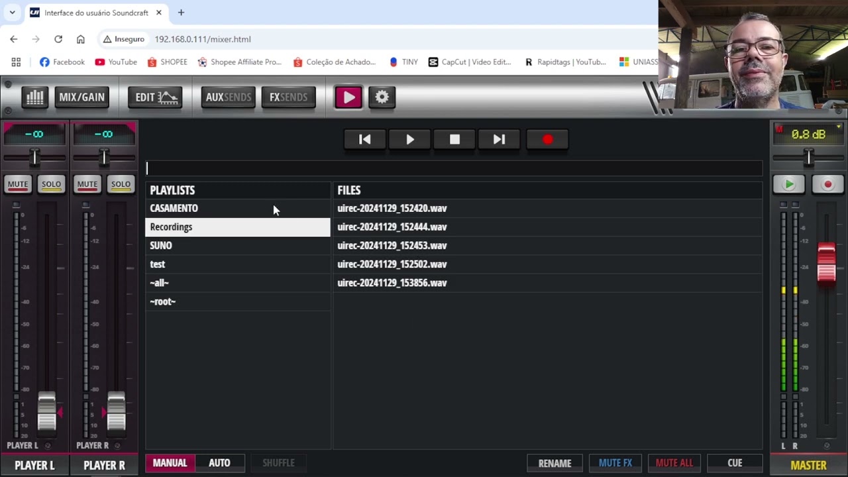The width and height of the screenshot is (848, 477).
Task: Close the Soundcraft interface tab
Action: pos(159,13)
